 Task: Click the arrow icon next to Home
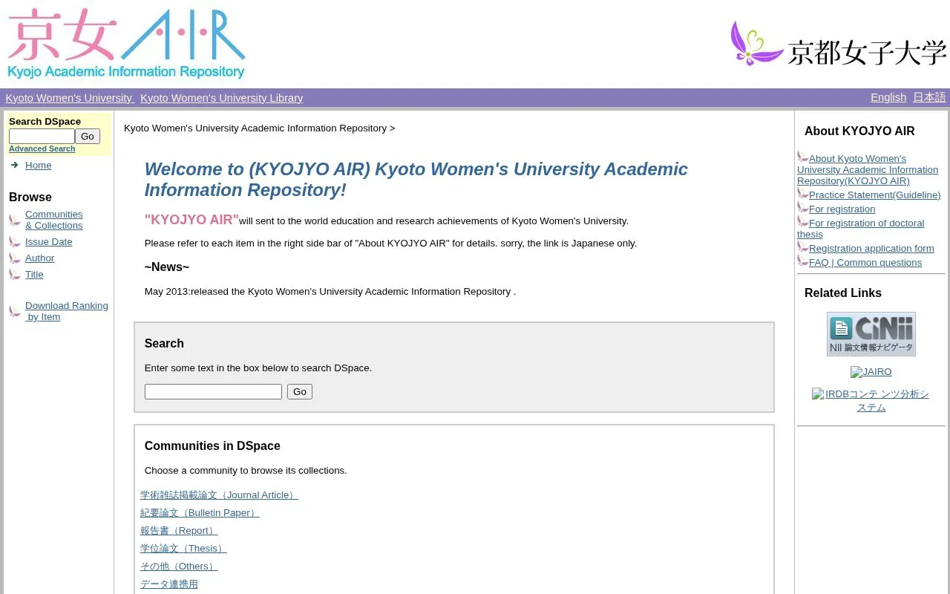pos(14,165)
